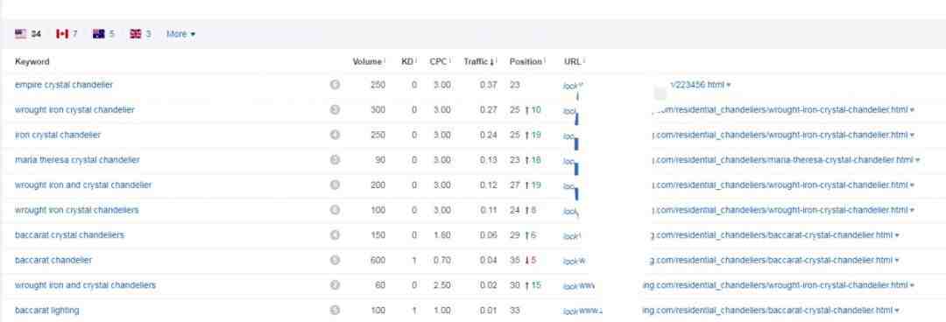Click the CPC value 1.60
This screenshot has height=322, width=946.
[441, 235]
